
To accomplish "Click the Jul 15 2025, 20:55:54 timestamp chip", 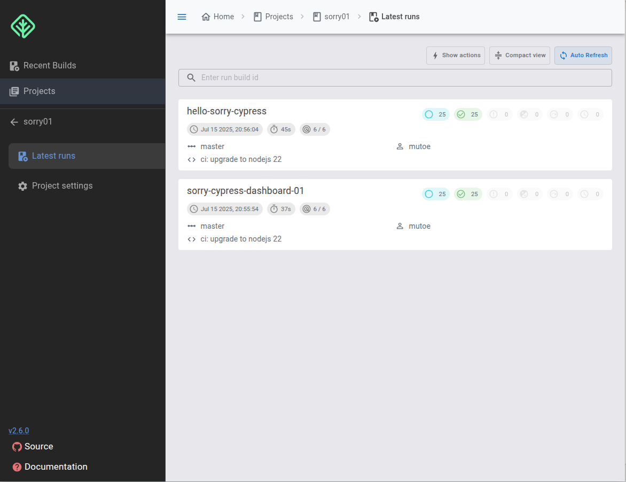I will [225, 209].
